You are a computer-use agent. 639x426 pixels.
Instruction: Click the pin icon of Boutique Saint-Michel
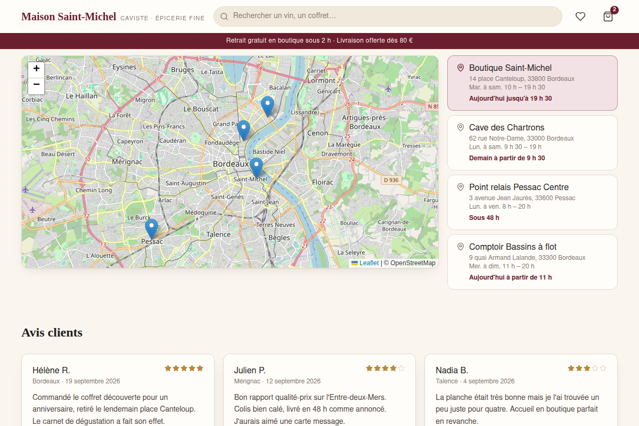click(x=461, y=68)
